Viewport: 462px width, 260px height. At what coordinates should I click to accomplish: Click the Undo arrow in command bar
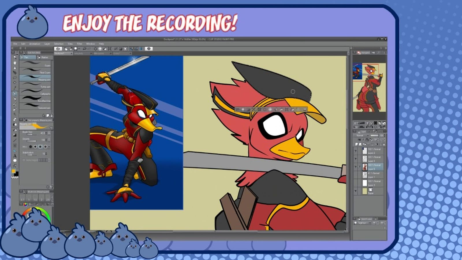[84, 49]
